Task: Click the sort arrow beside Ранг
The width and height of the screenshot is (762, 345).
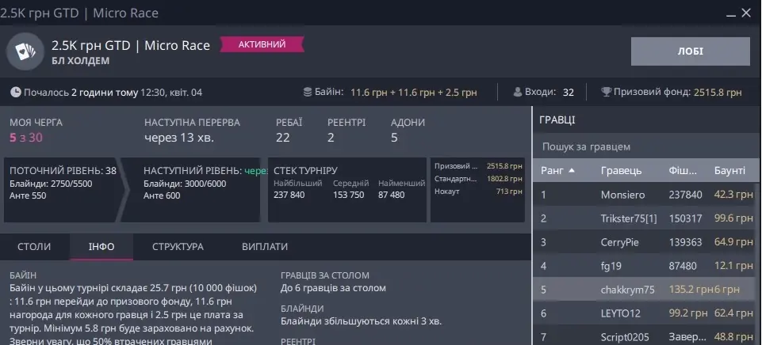Action: [572, 171]
